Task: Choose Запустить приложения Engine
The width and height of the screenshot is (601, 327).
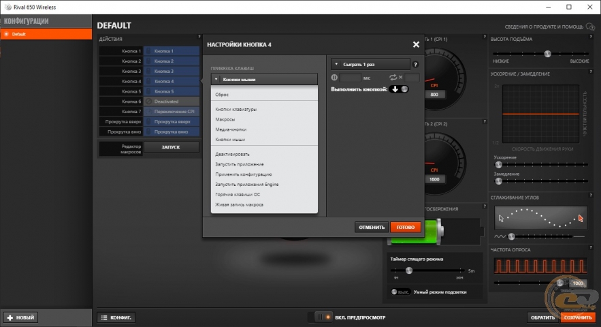Action: (x=247, y=185)
